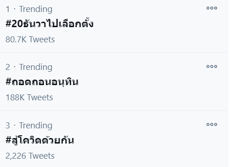
Task: Open hashtag #สู้โควิดด้วยกัน
Action: click(x=40, y=140)
